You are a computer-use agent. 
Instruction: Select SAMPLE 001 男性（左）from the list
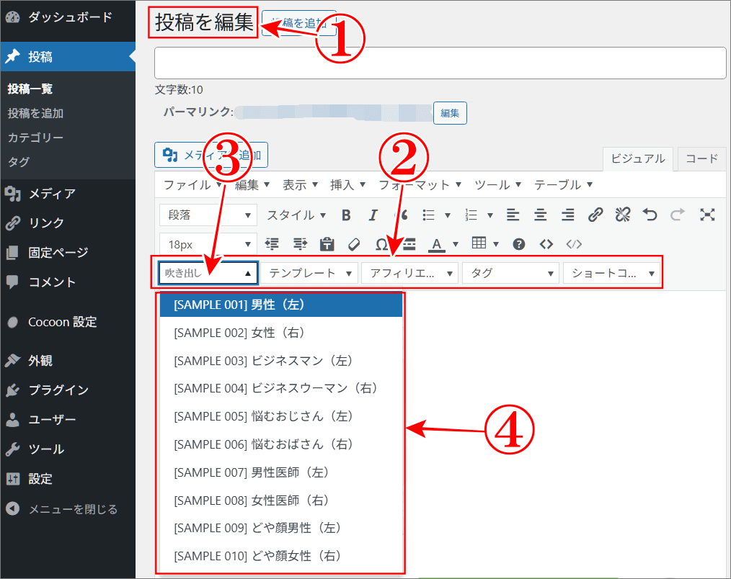(280, 305)
